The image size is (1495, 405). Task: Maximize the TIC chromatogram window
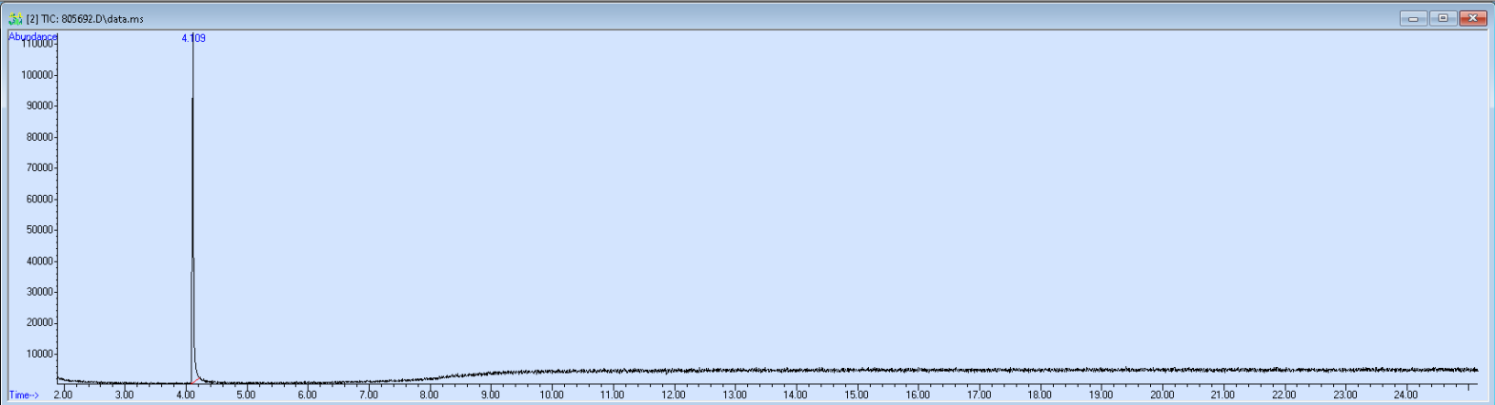(1444, 18)
